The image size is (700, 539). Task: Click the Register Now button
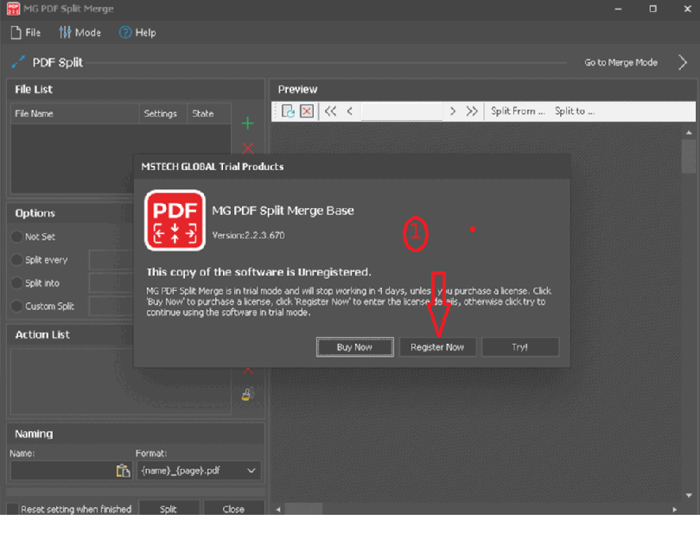click(x=437, y=347)
